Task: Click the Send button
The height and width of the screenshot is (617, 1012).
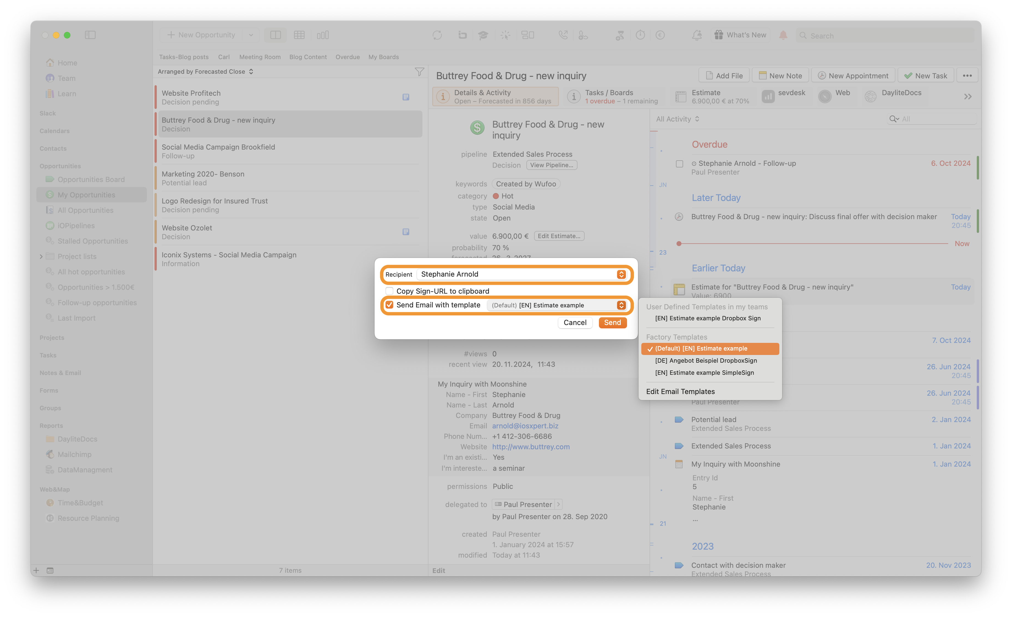Action: coord(612,323)
